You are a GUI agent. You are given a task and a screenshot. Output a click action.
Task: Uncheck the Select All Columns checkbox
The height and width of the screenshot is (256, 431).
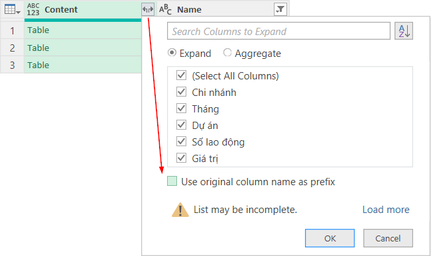pyautogui.click(x=181, y=75)
